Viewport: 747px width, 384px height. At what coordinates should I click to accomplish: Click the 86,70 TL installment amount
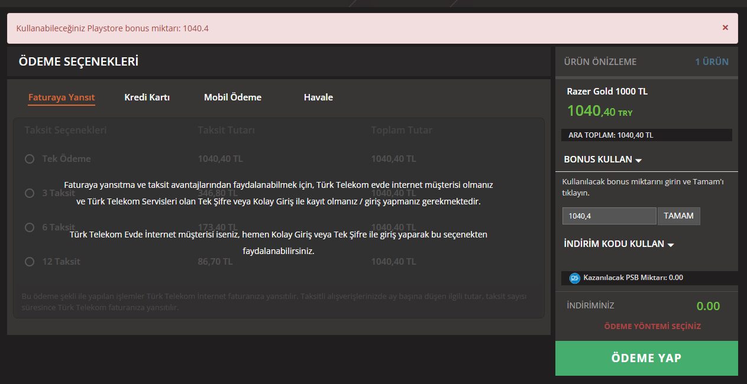(x=215, y=262)
